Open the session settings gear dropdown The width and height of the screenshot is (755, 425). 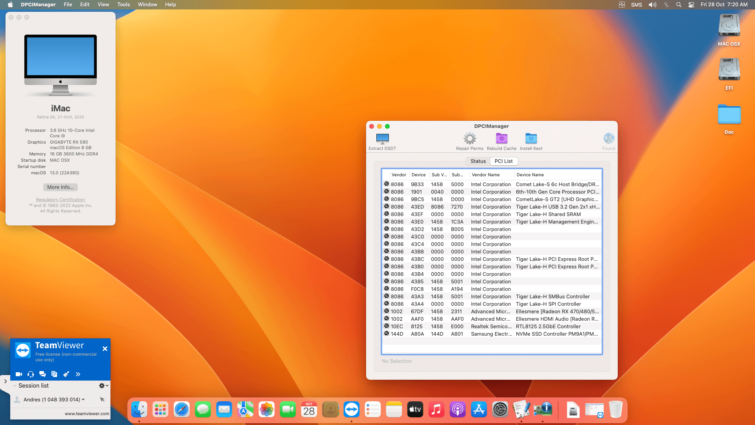coord(103,386)
